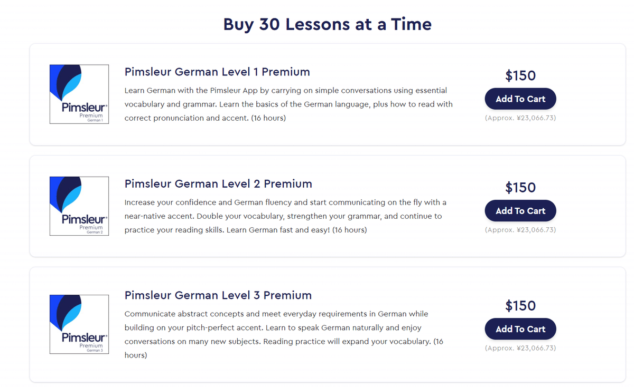Screen dimensions: 634x387
Task: Add German Level 2 Premium to cart
Action: pyautogui.click(x=520, y=211)
